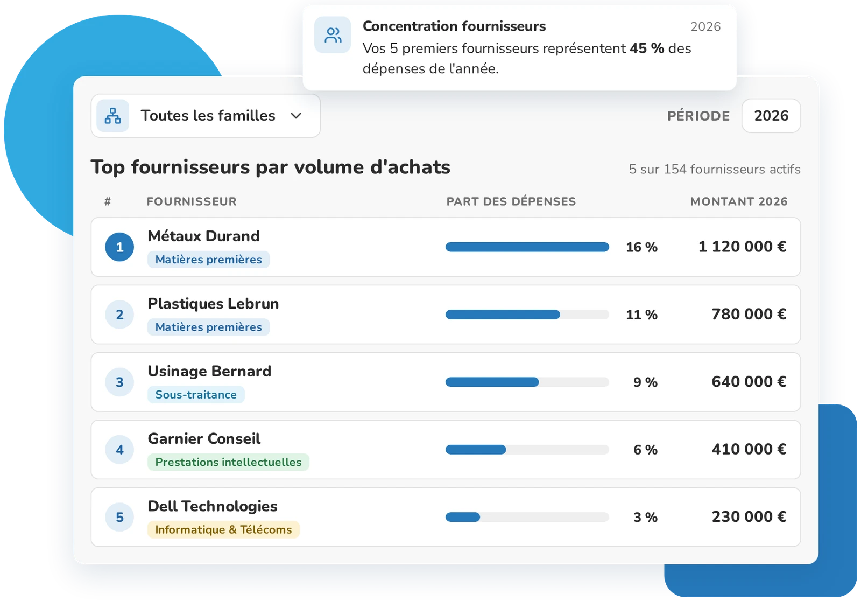
Task: Open the Garnier Conseil supplier name
Action: [x=204, y=438]
